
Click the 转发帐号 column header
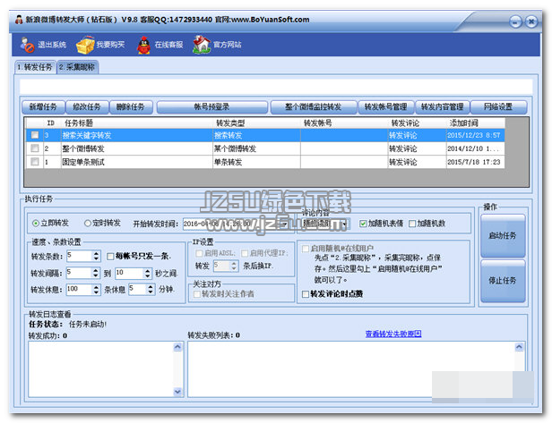[343, 123]
